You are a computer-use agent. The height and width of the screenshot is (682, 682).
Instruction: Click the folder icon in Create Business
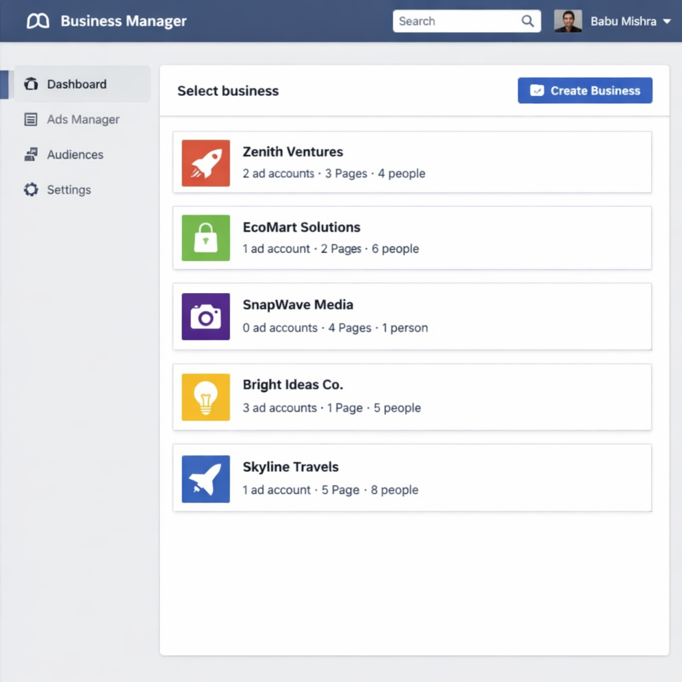pyautogui.click(x=537, y=91)
